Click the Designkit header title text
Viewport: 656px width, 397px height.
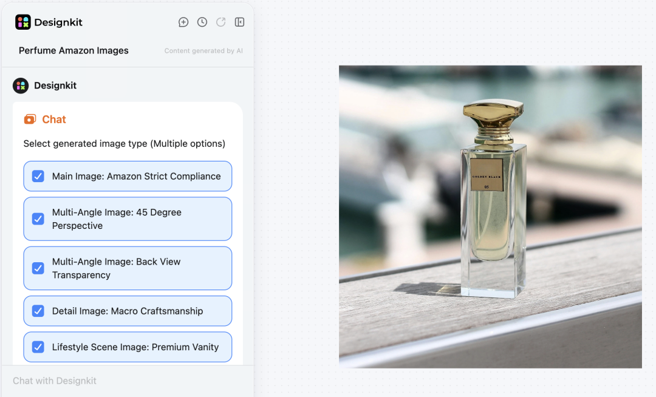pos(58,22)
